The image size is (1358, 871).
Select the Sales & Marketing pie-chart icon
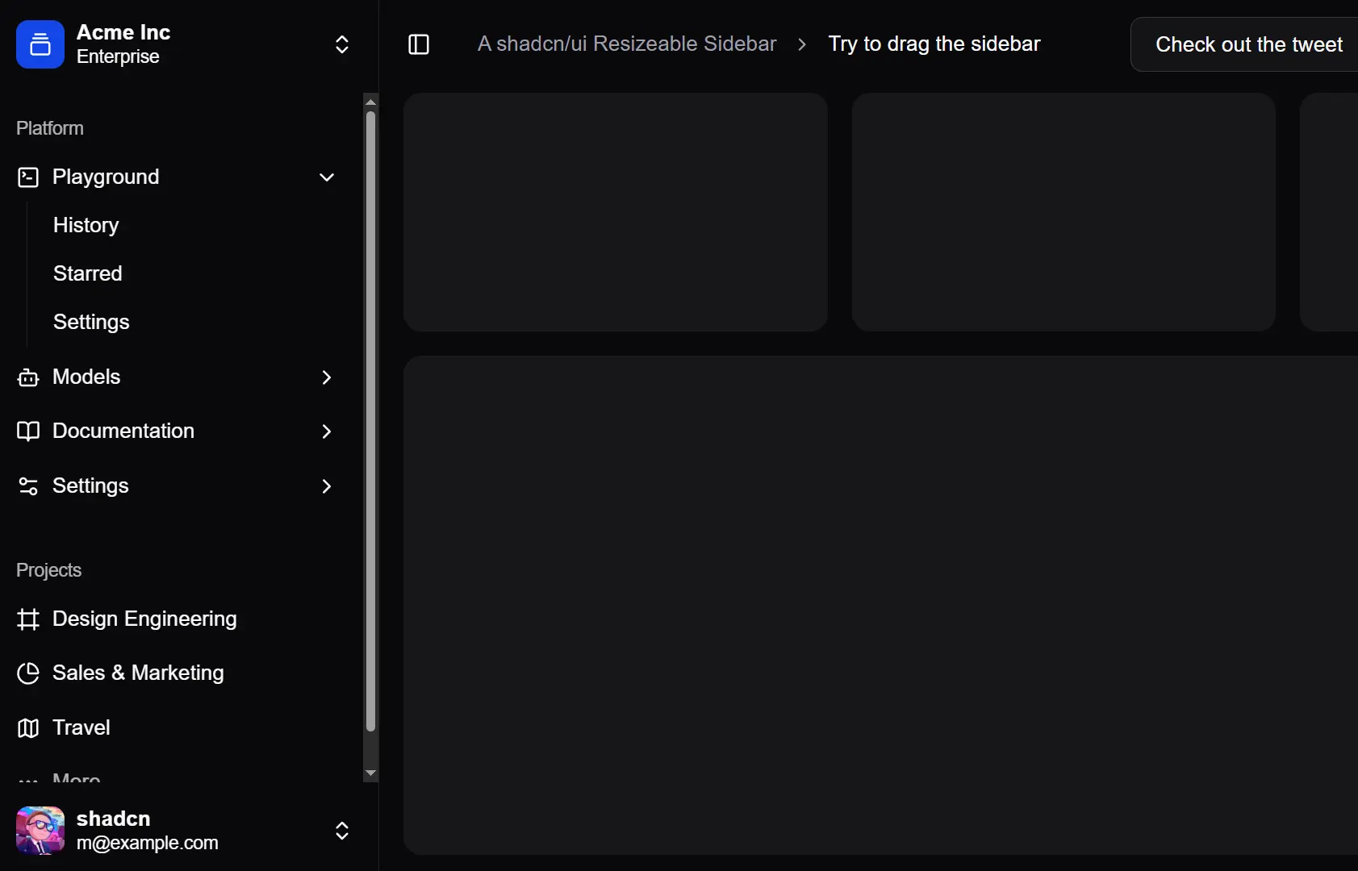(28, 673)
